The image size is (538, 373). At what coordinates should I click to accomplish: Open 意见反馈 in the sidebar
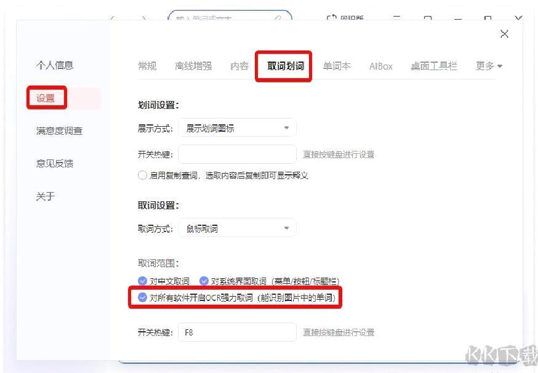(x=55, y=163)
